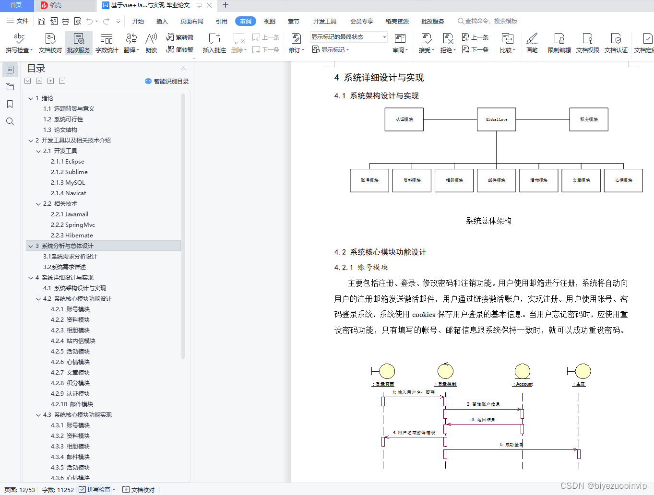Collapse the 2.2 相关技术 node

pos(38,204)
